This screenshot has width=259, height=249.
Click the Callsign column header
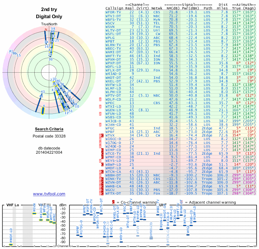(114, 8)
